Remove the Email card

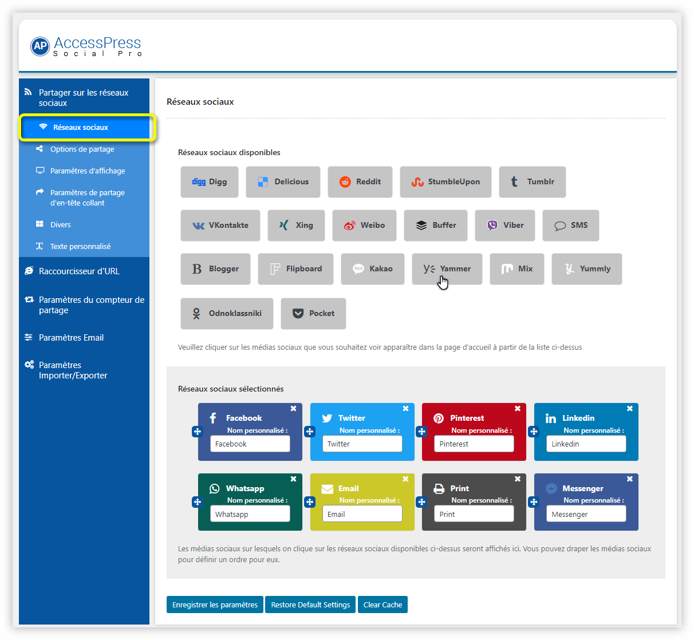405,479
